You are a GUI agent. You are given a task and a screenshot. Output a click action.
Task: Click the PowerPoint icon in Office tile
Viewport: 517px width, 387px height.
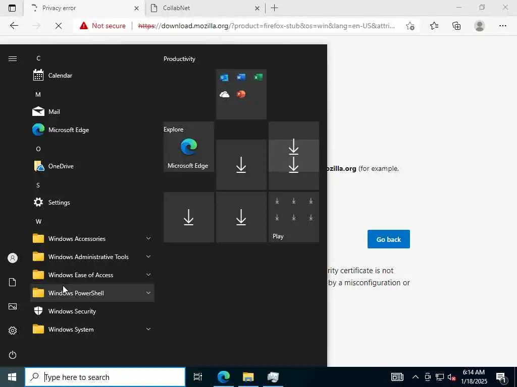(x=241, y=94)
